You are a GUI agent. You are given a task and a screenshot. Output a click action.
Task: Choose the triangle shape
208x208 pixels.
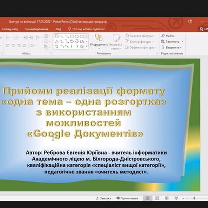point(57,42)
